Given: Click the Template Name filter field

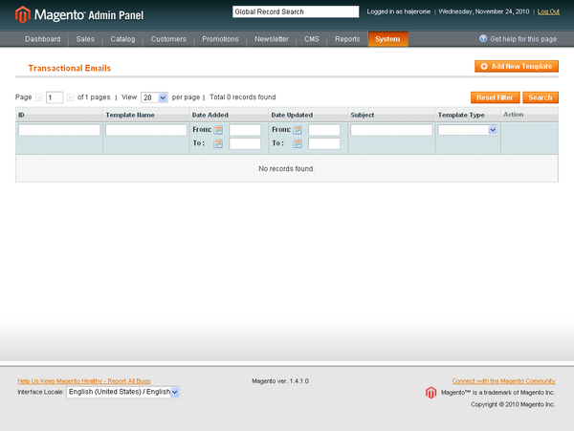Looking at the screenshot, I should pos(145,130).
